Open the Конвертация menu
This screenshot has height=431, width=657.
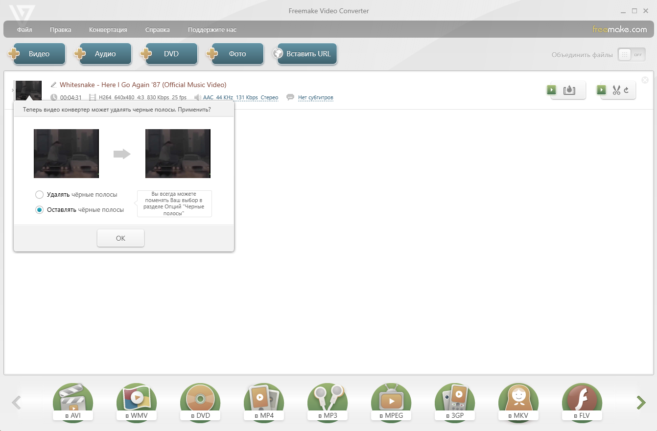(108, 30)
